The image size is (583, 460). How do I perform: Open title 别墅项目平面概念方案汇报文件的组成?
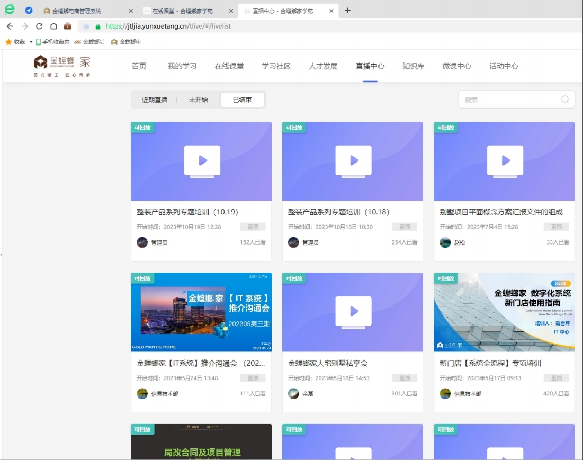pyautogui.click(x=501, y=212)
